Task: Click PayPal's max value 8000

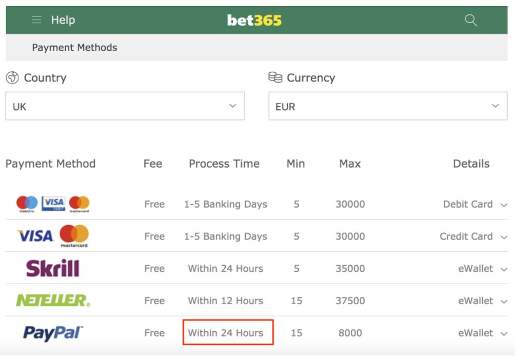Action: (x=350, y=333)
